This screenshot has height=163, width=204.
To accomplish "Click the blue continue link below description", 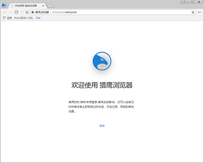I will [x=102, y=126].
